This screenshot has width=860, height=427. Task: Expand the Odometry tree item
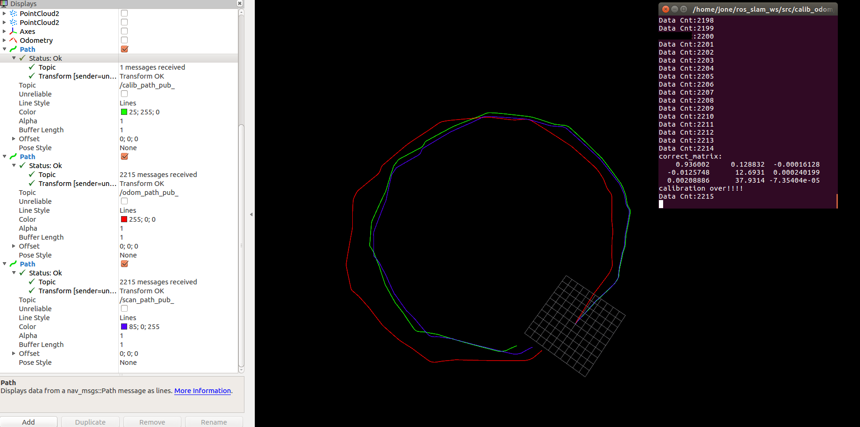4,40
